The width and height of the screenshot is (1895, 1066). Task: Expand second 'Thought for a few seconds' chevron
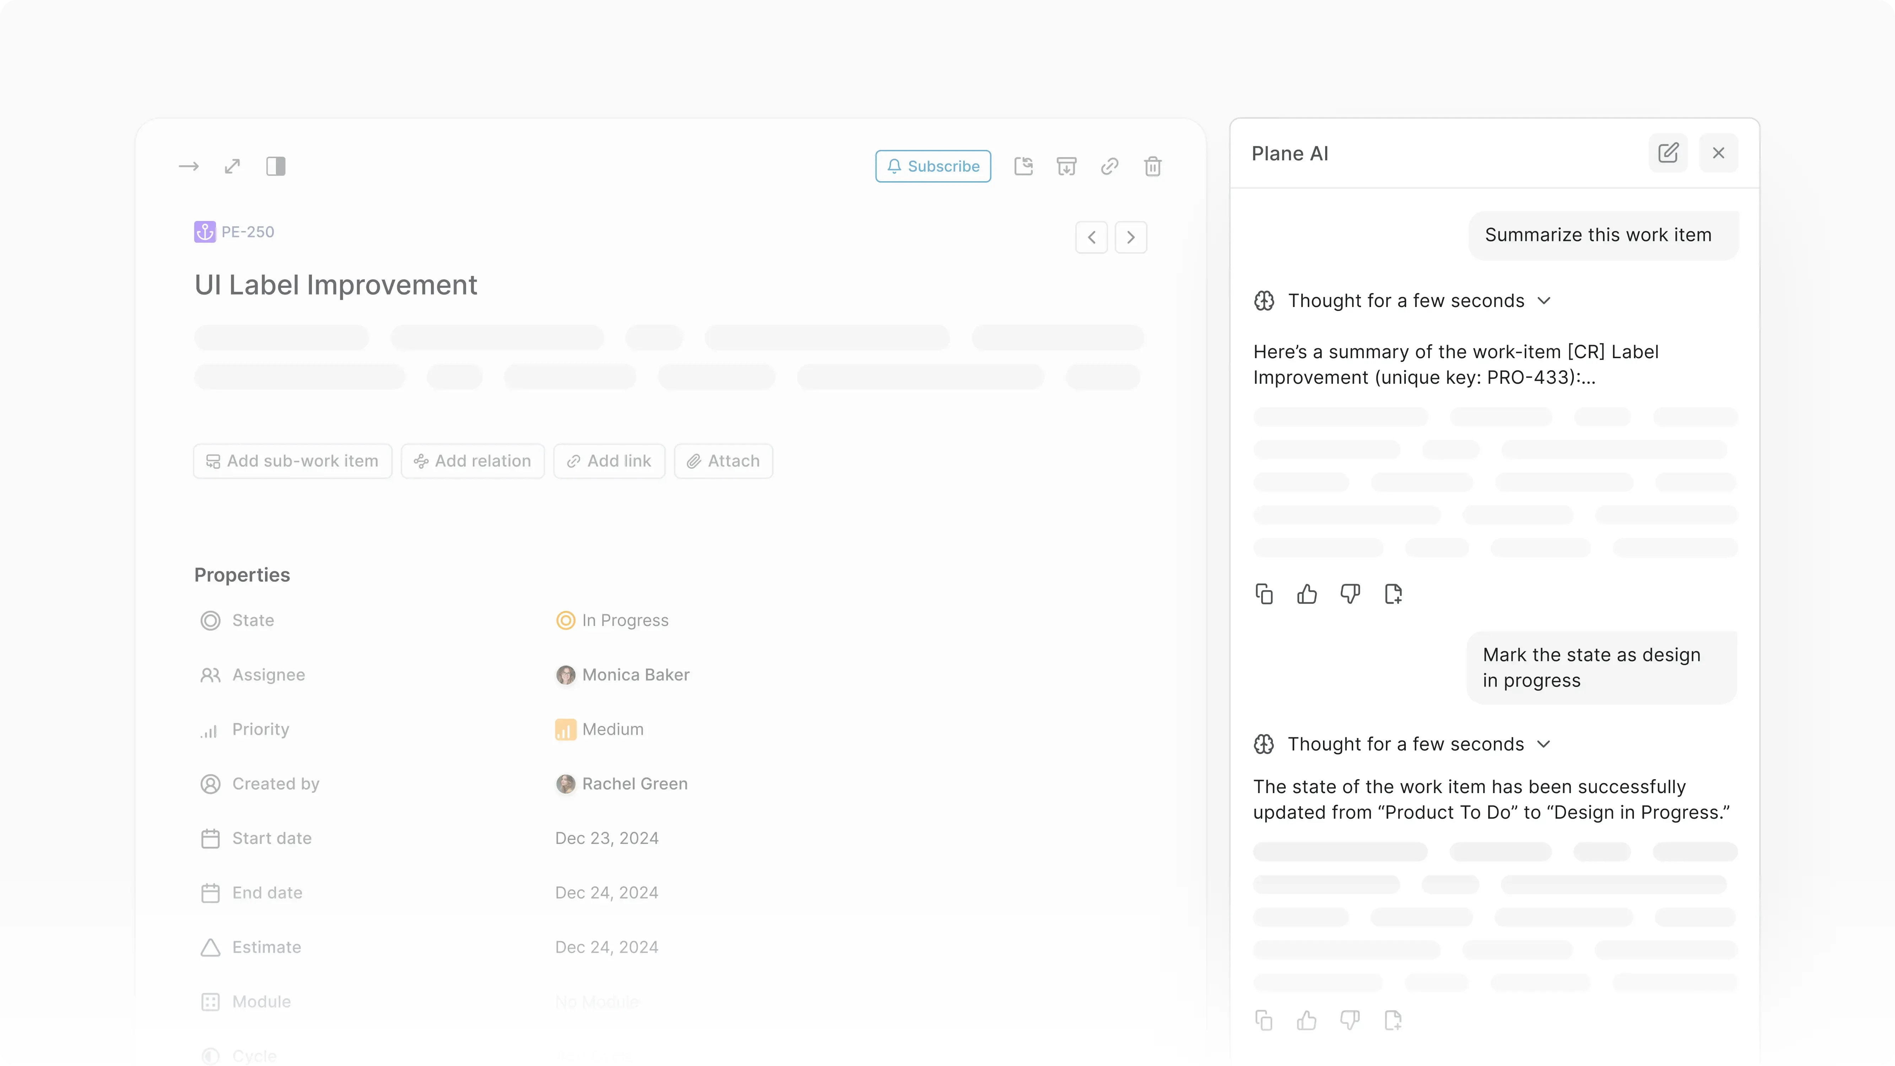(x=1544, y=744)
